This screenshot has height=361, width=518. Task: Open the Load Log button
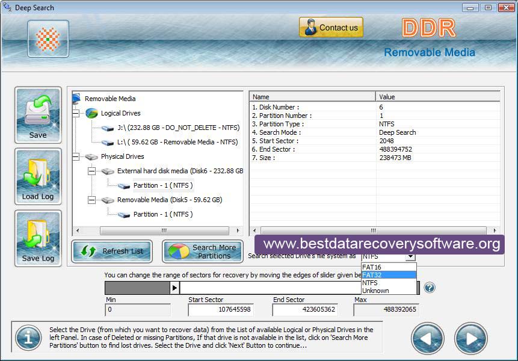(38, 177)
